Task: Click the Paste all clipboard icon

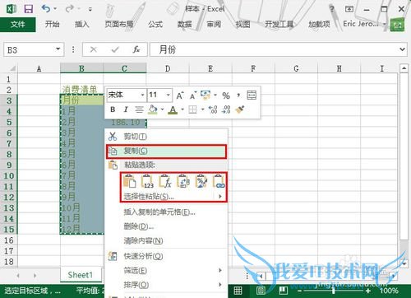Action: (x=130, y=181)
